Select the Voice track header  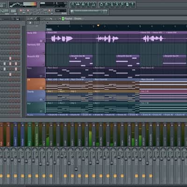click(36, 37)
